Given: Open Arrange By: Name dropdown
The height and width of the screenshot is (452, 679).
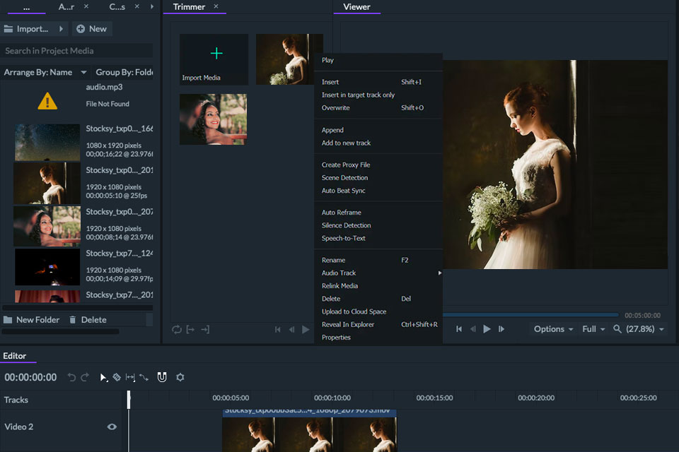Looking at the screenshot, I should click(x=45, y=72).
